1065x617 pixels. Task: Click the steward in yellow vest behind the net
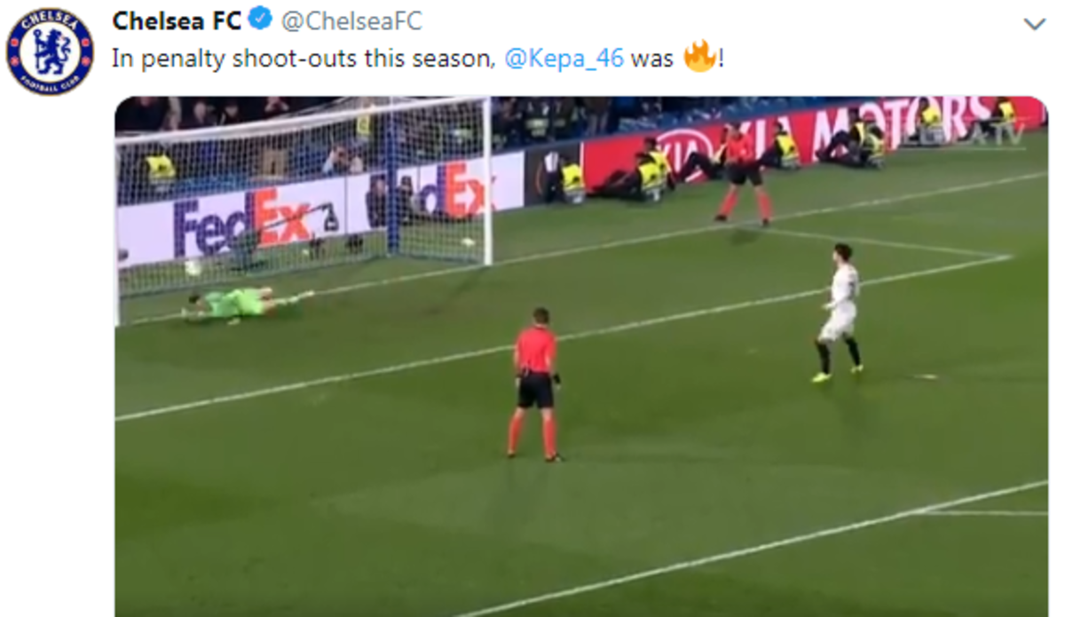161,169
